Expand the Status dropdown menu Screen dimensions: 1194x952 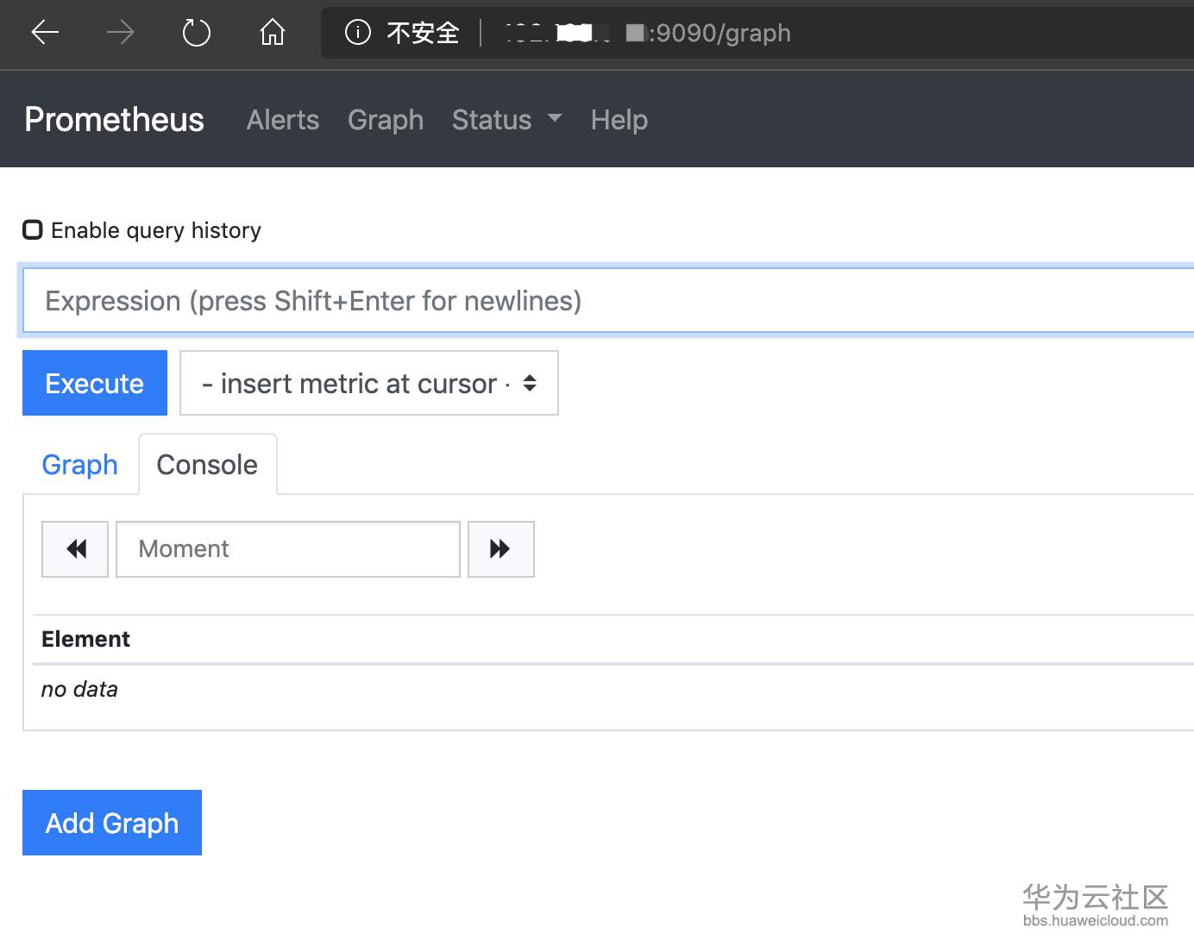click(x=506, y=120)
